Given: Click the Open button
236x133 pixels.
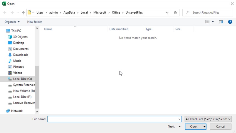Looking at the screenshot, I should pyautogui.click(x=194, y=127).
